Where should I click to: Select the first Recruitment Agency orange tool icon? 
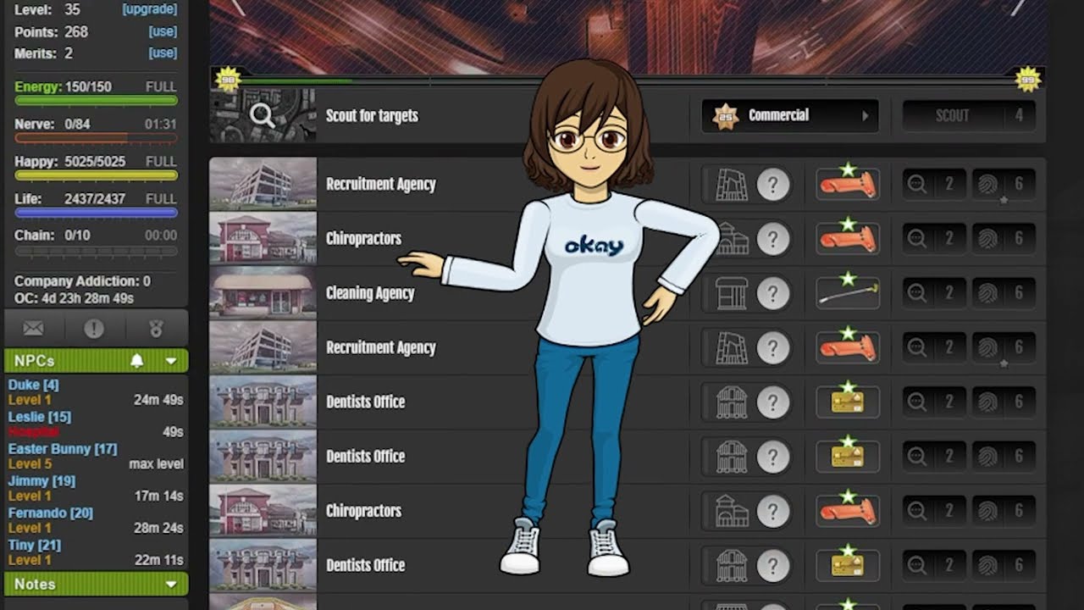point(847,184)
